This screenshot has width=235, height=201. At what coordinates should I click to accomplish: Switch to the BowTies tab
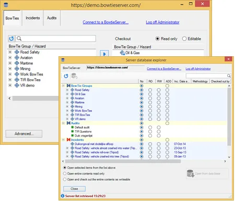point(12,18)
